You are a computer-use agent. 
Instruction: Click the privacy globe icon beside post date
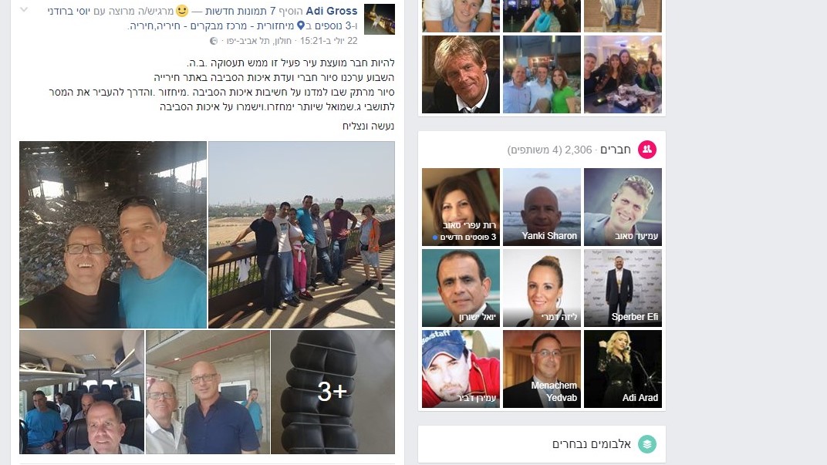click(214, 41)
